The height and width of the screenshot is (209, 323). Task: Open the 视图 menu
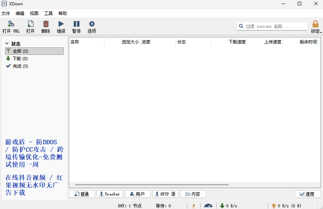34,13
